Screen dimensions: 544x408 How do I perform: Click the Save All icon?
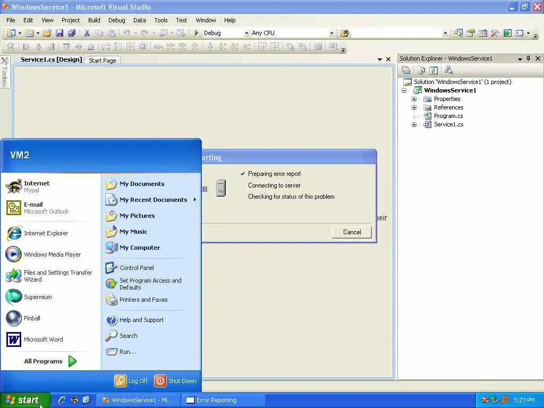tap(72, 33)
